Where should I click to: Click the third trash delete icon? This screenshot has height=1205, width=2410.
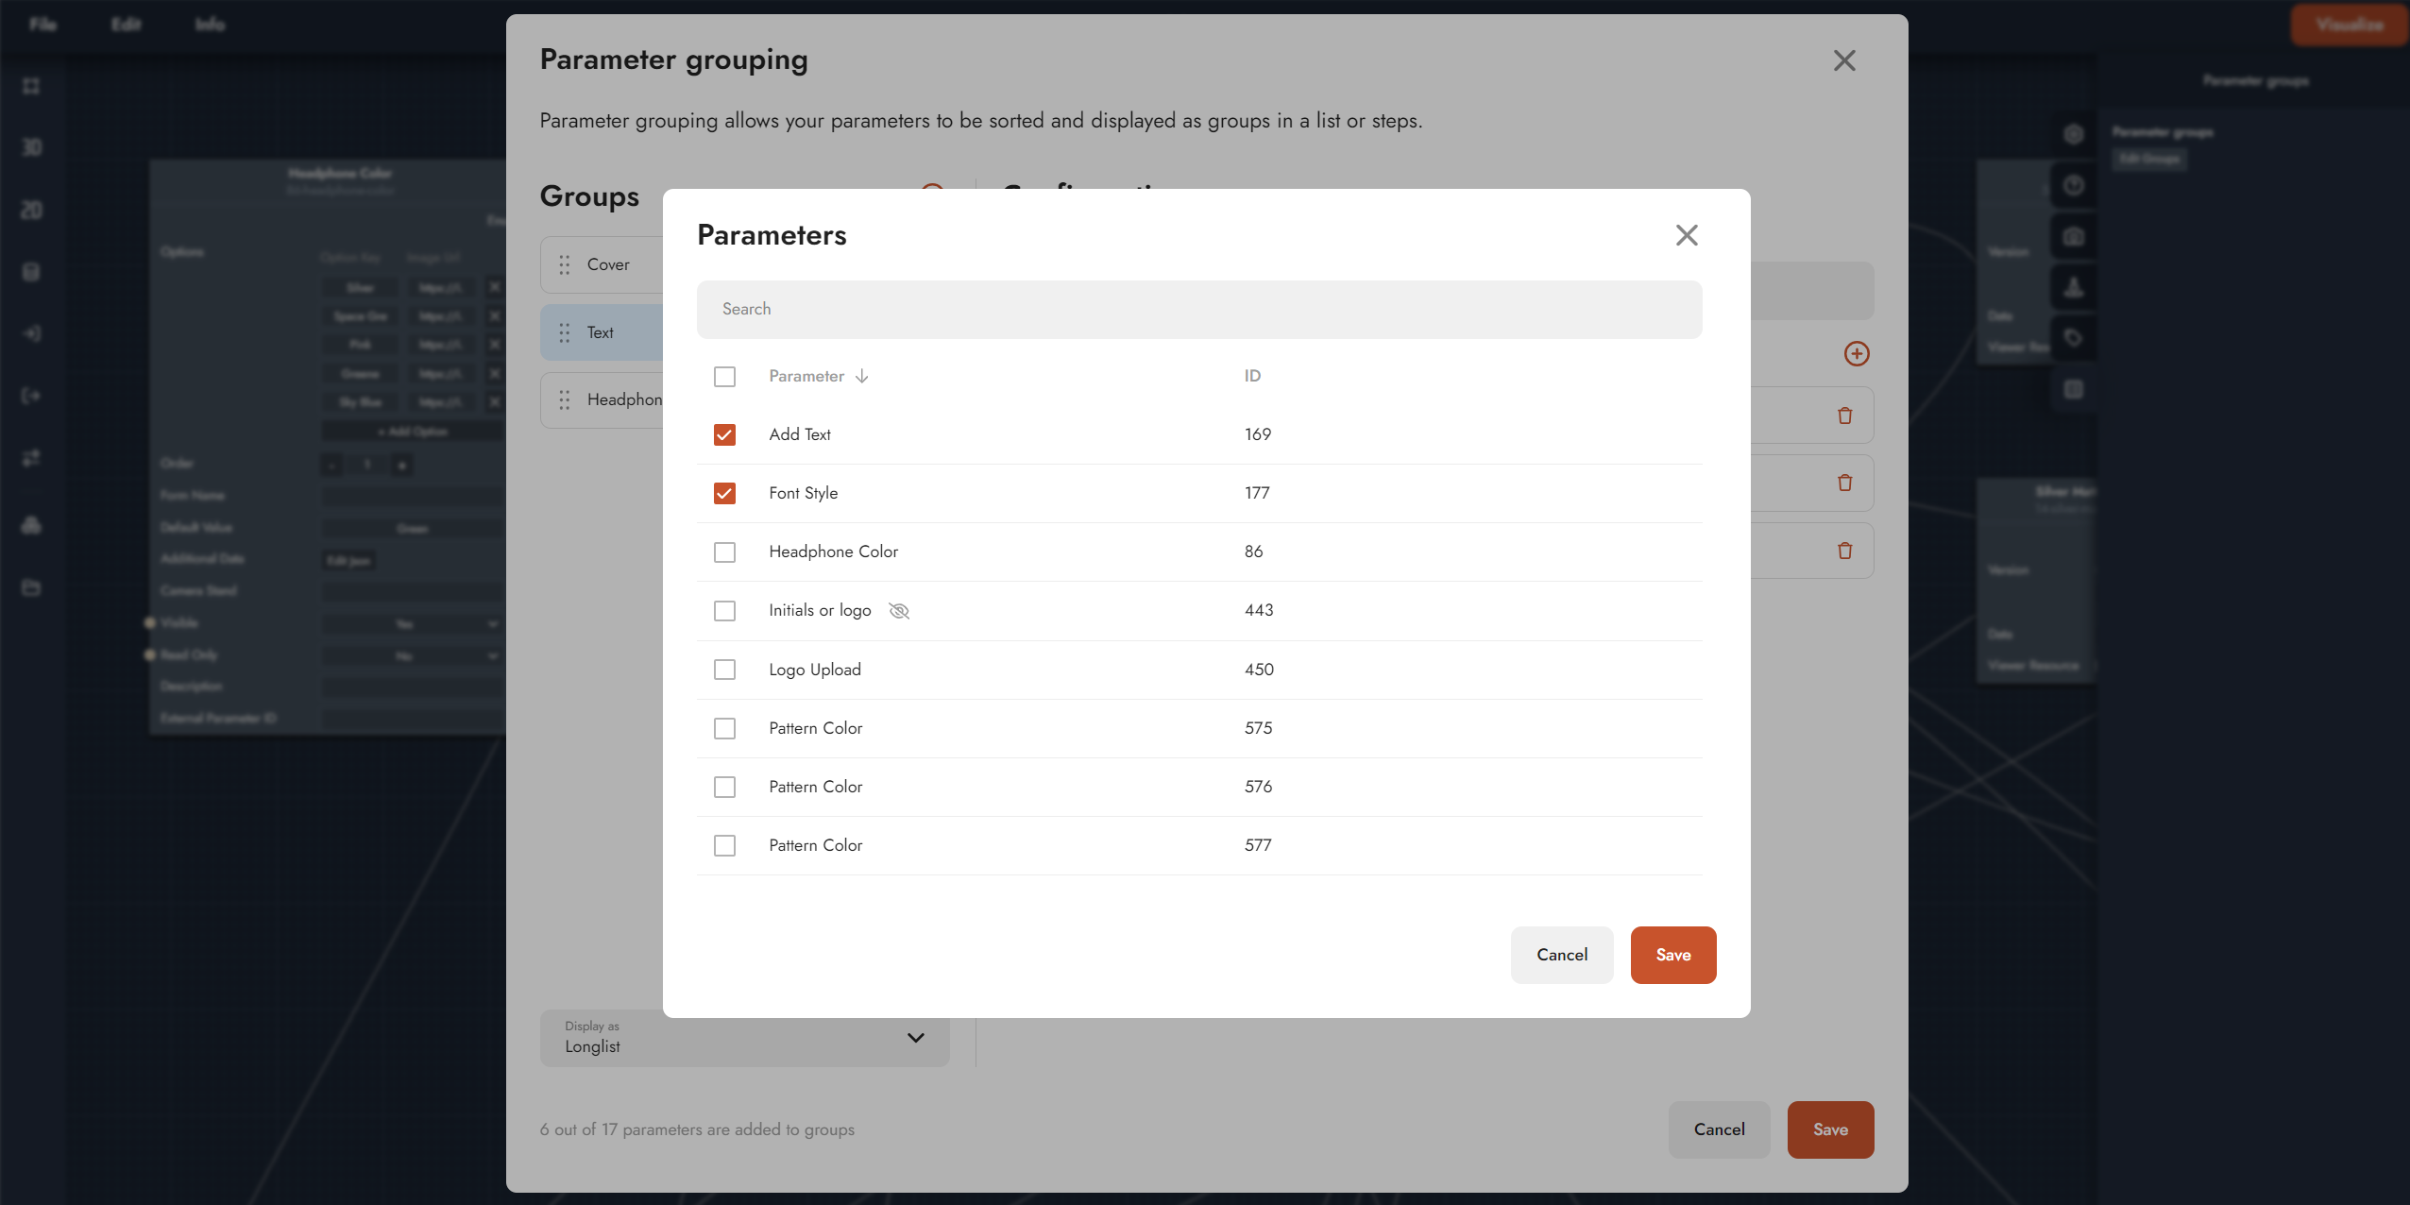[x=1844, y=551]
